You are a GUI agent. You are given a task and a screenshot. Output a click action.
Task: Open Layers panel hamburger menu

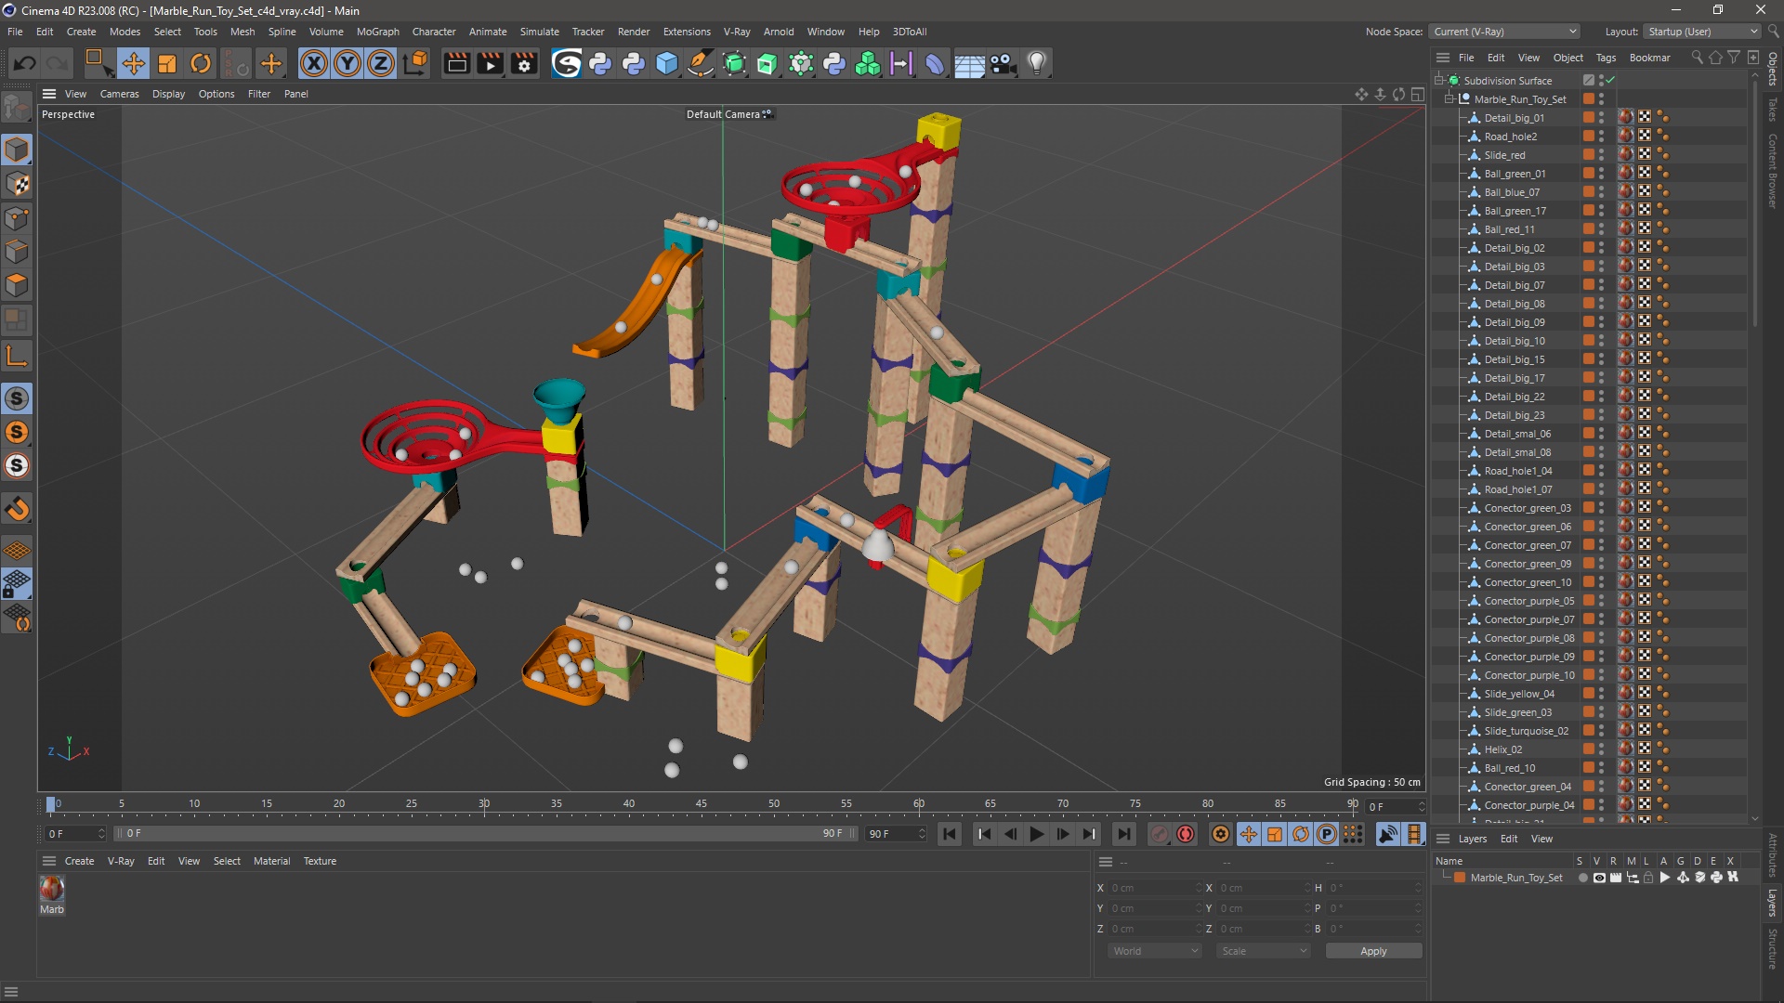1443,839
